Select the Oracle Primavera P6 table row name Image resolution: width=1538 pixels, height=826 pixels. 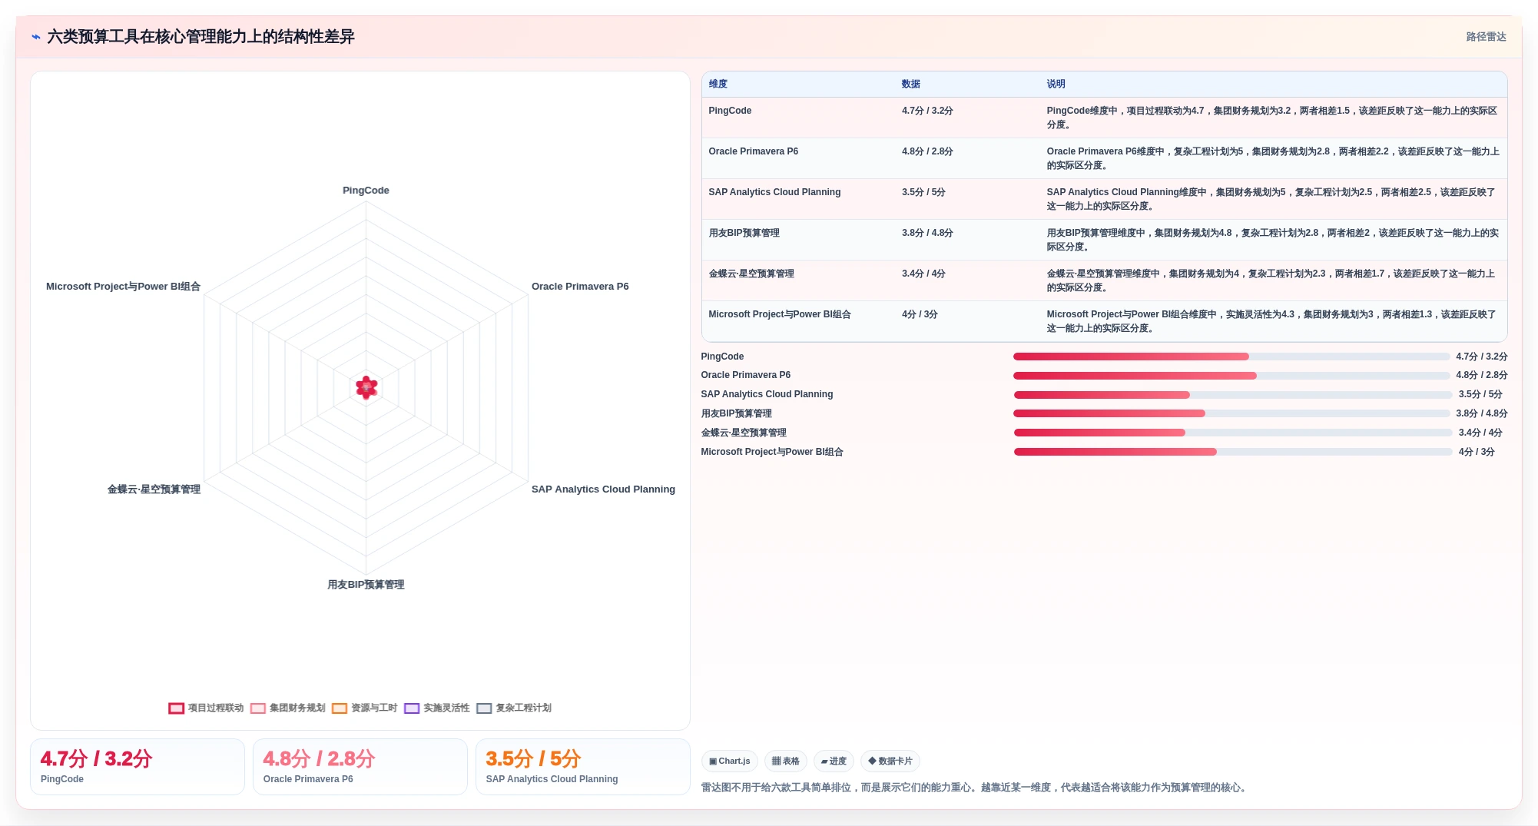753,151
